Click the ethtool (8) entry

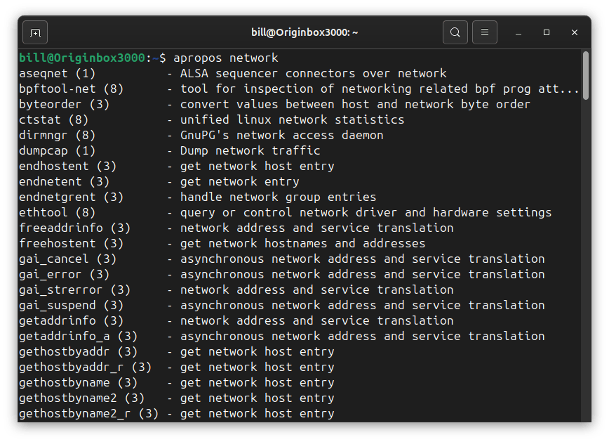click(x=58, y=212)
